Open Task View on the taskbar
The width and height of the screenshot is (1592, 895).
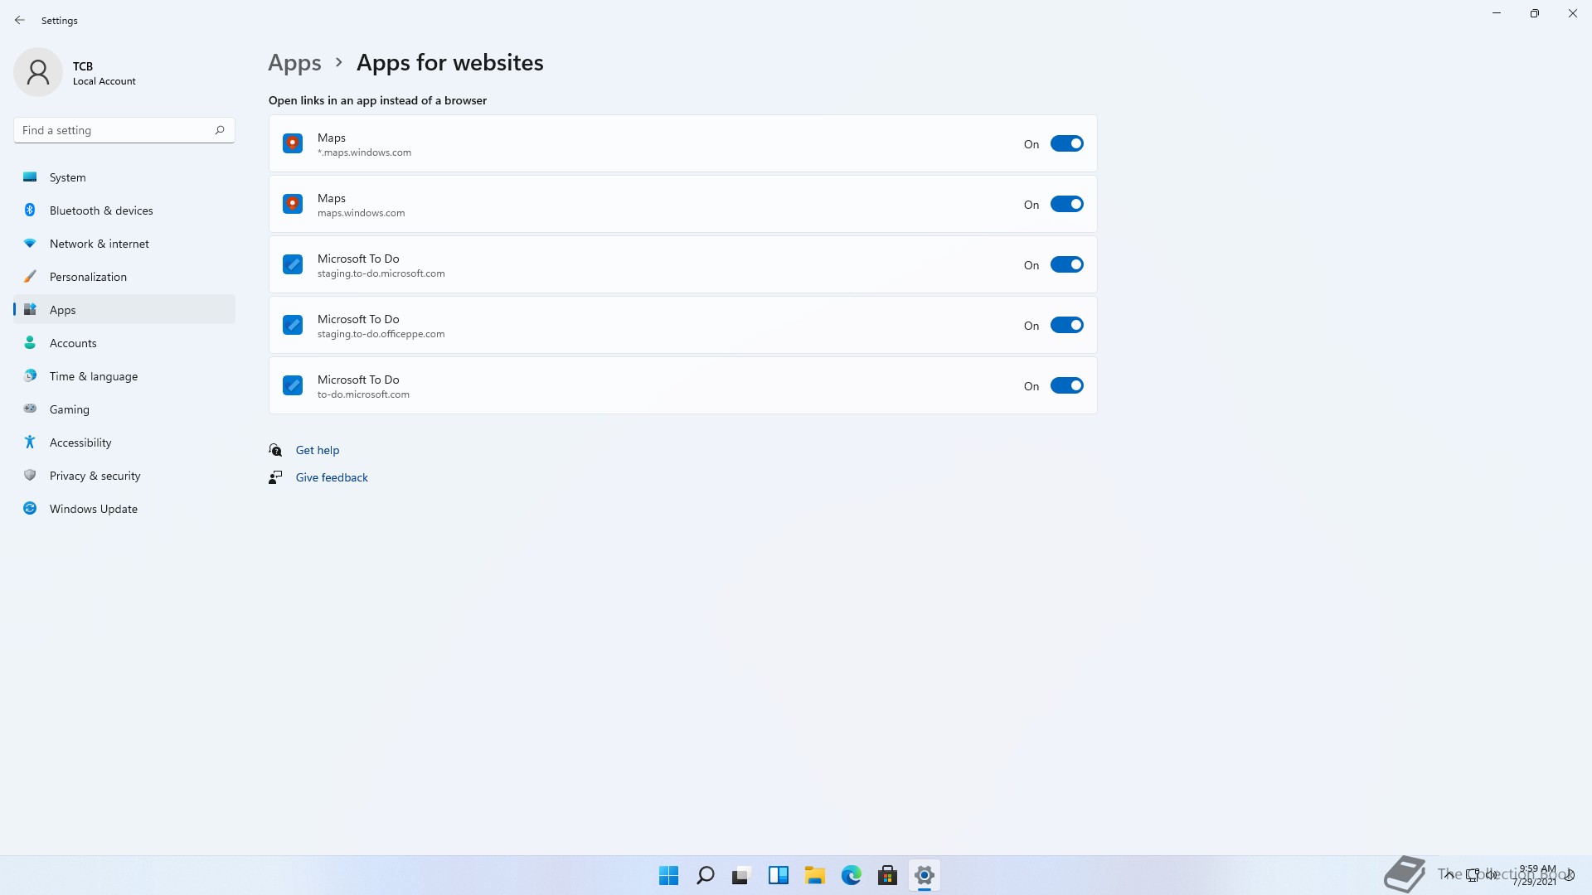tap(741, 875)
